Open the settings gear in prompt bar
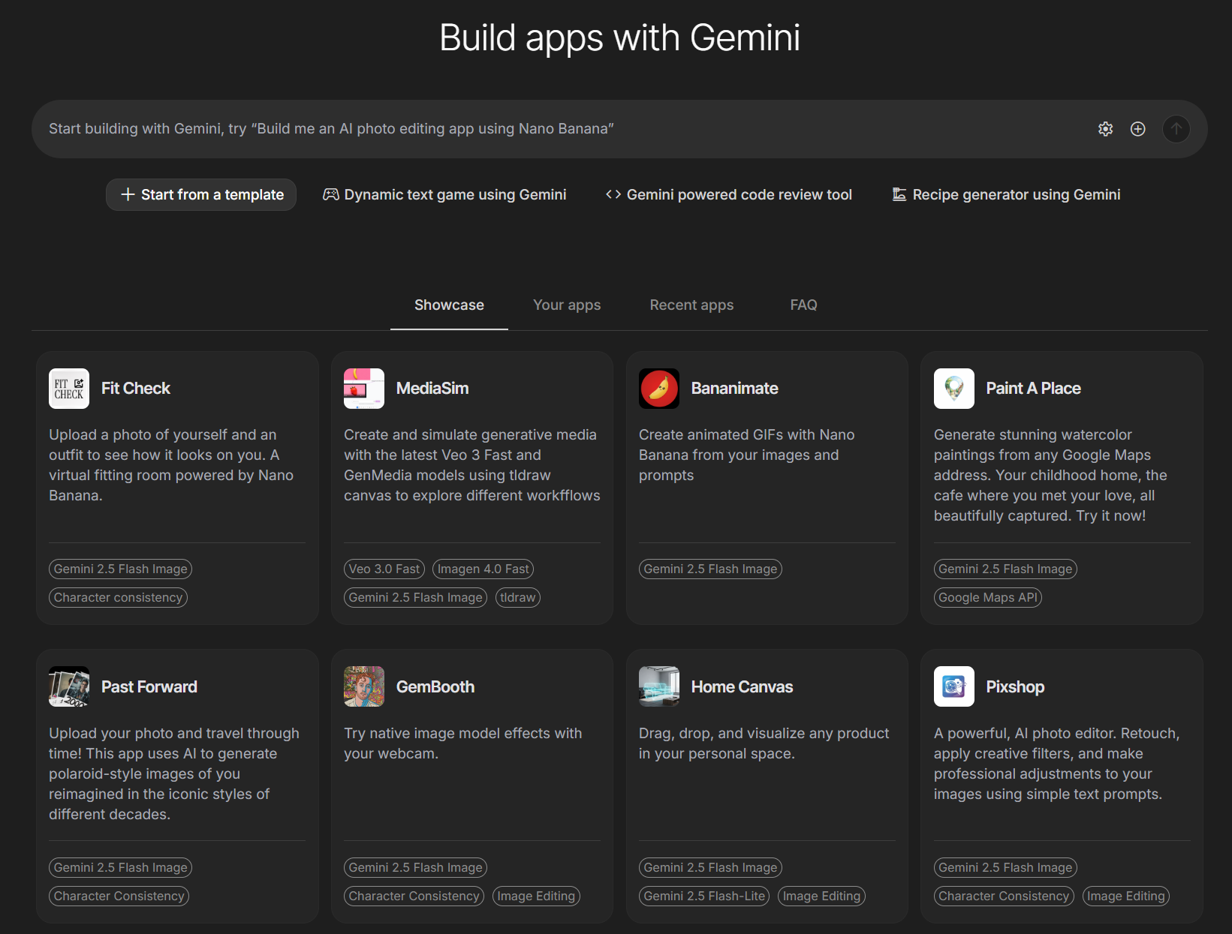Screen dimensions: 1232x934 click(1105, 129)
